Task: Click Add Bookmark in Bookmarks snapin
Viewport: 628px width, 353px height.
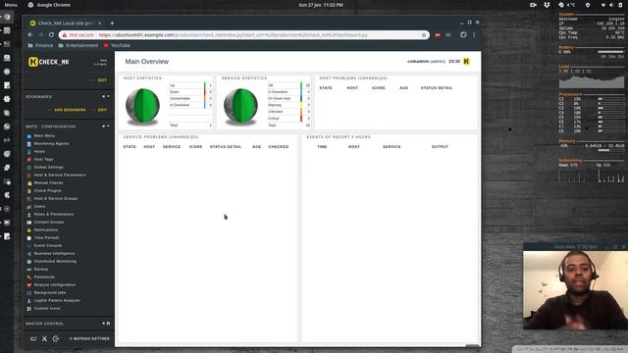Action: (x=70, y=110)
